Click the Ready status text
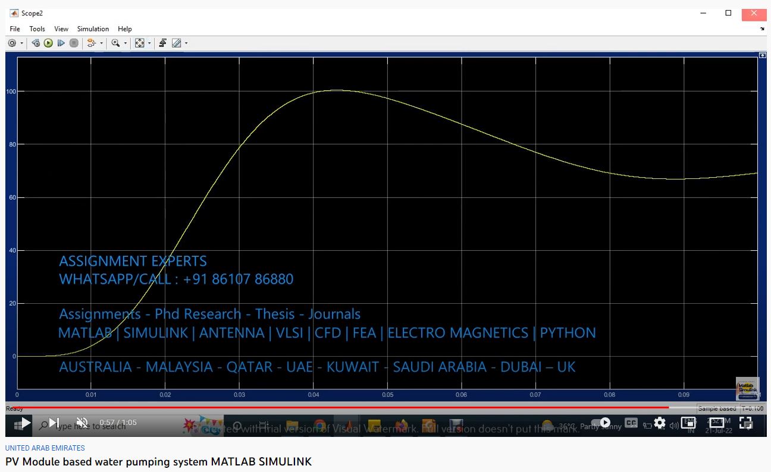Viewport: 771px width, 472px height. tap(14, 409)
